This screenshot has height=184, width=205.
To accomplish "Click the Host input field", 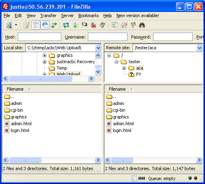I will click(x=40, y=37).
